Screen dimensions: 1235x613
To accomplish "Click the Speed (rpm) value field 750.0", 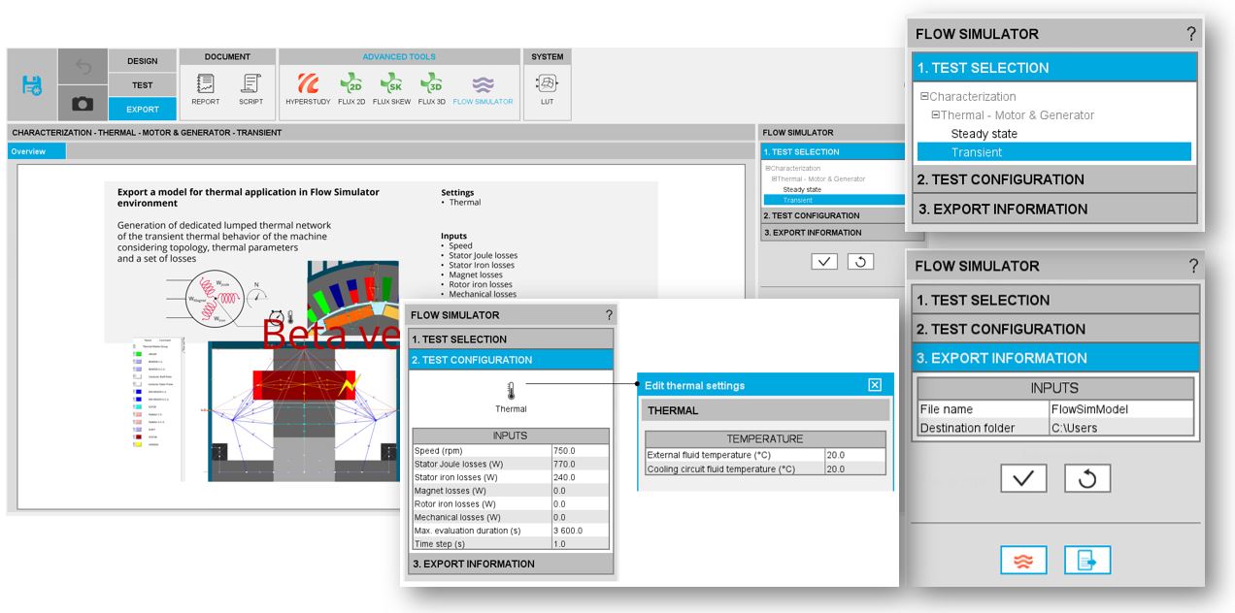I will (x=580, y=451).
